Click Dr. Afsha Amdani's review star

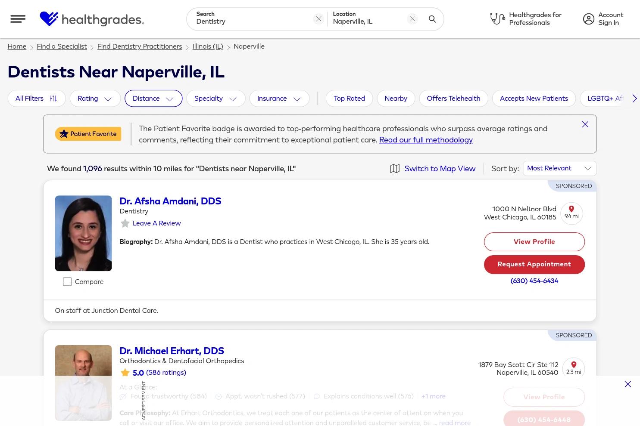coord(125,223)
